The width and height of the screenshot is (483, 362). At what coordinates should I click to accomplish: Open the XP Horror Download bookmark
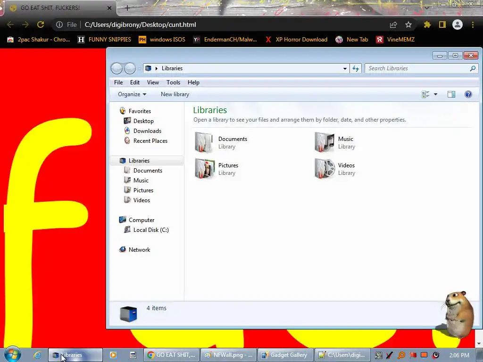click(x=296, y=40)
